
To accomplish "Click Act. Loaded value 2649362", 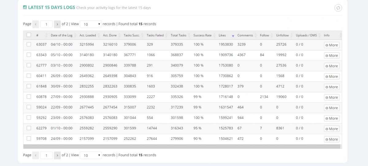I will point(87,76).
